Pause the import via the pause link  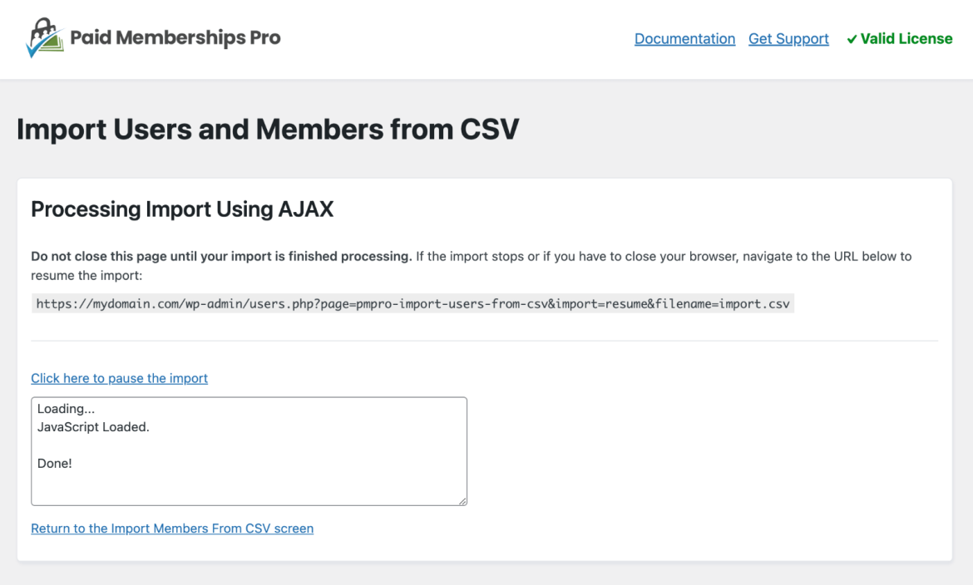point(119,378)
